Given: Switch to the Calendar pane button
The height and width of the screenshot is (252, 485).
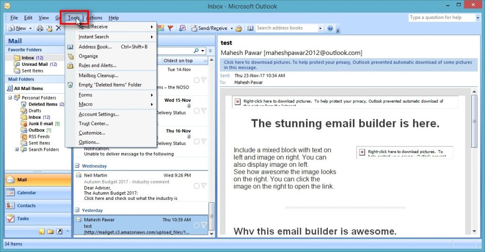Looking at the screenshot, I should [x=38, y=193].
